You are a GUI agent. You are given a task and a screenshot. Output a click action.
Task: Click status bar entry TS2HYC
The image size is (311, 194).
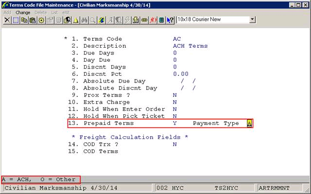226,188
